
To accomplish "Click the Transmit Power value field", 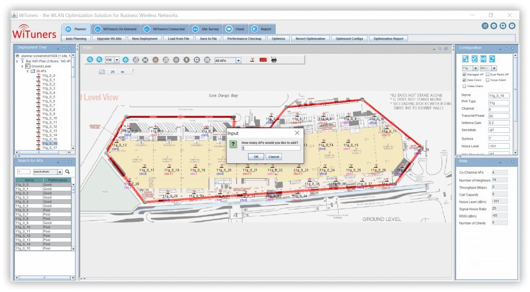I will [x=499, y=116].
